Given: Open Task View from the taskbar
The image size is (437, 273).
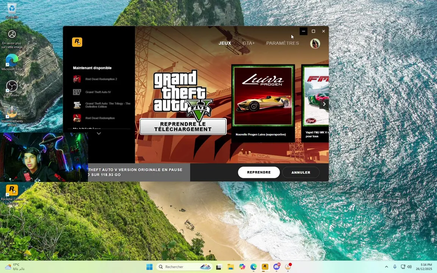Looking at the screenshot, I should (x=219, y=267).
